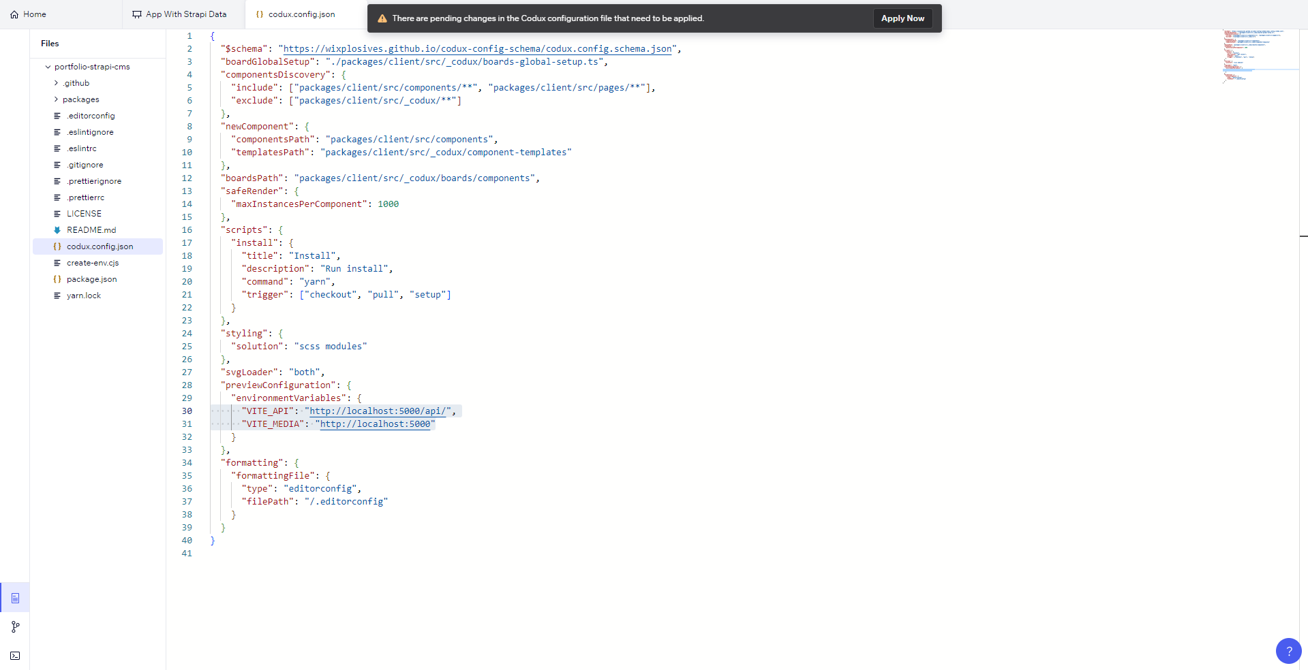This screenshot has width=1308, height=670.
Task: Click the Files panel heading
Action: [50, 44]
